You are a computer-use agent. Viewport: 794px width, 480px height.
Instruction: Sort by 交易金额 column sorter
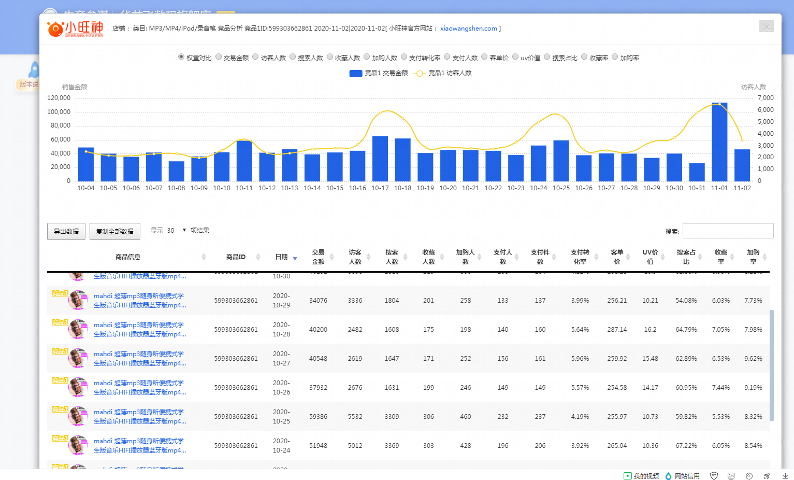click(331, 257)
